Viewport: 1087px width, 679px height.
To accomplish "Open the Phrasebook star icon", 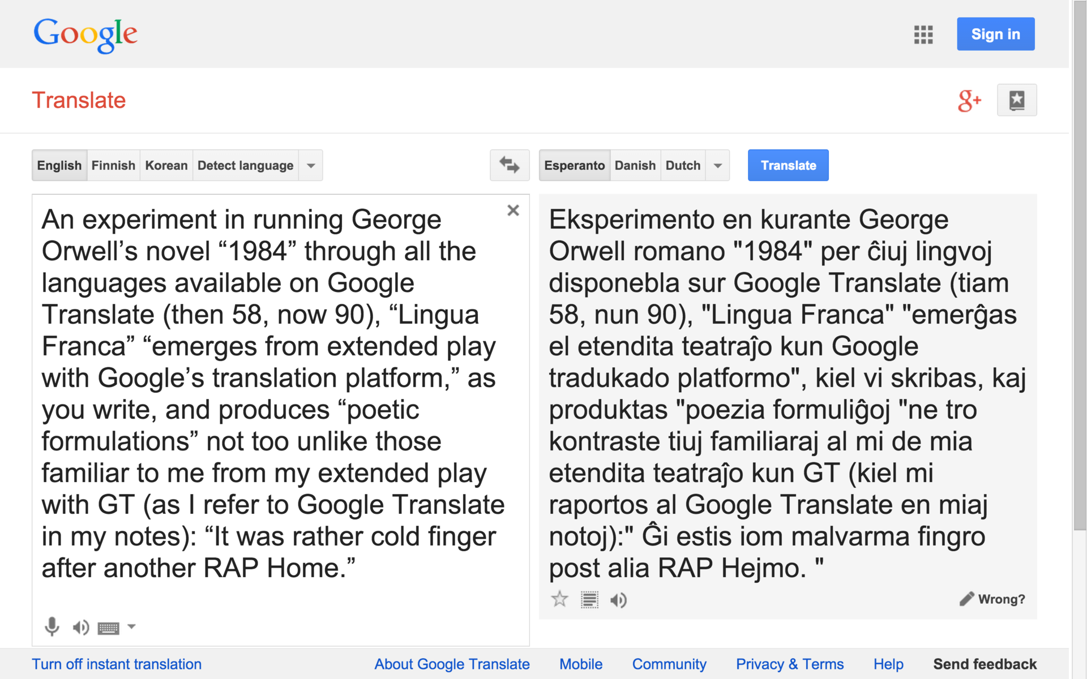I will coord(1016,101).
